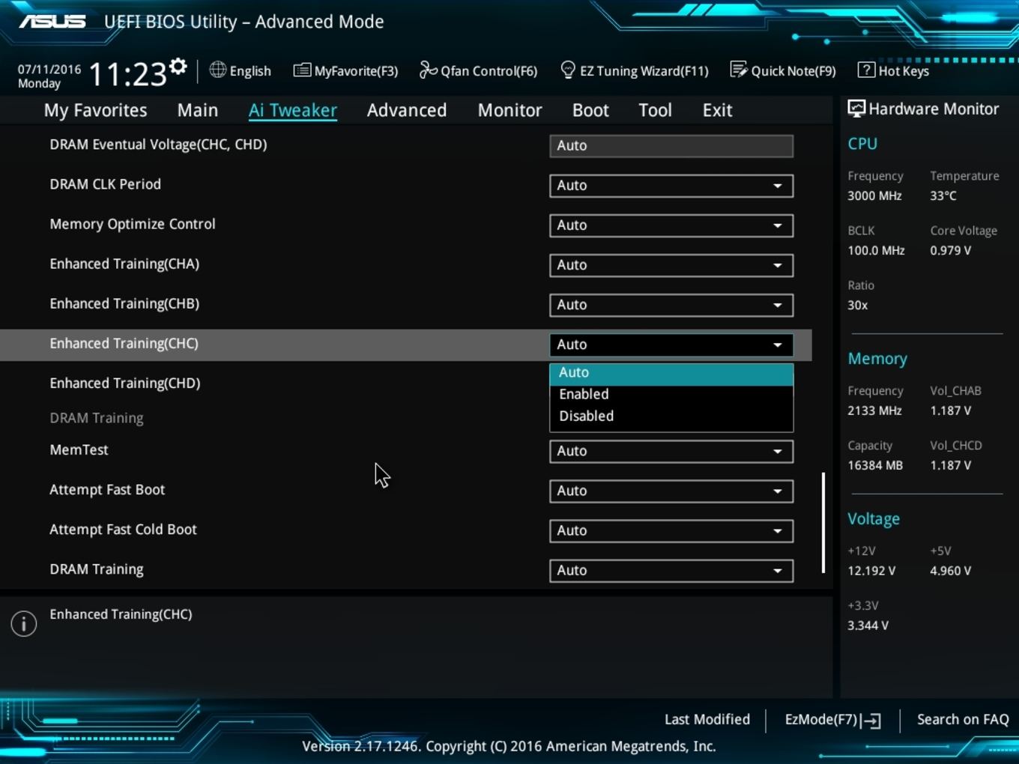The width and height of the screenshot is (1019, 764).
Task: Choose Enabled in the open dropdown list
Action: pos(671,394)
